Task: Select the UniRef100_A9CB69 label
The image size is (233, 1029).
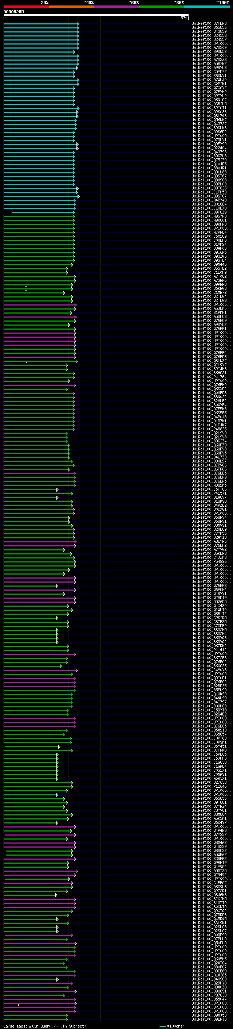Action: 209,971
